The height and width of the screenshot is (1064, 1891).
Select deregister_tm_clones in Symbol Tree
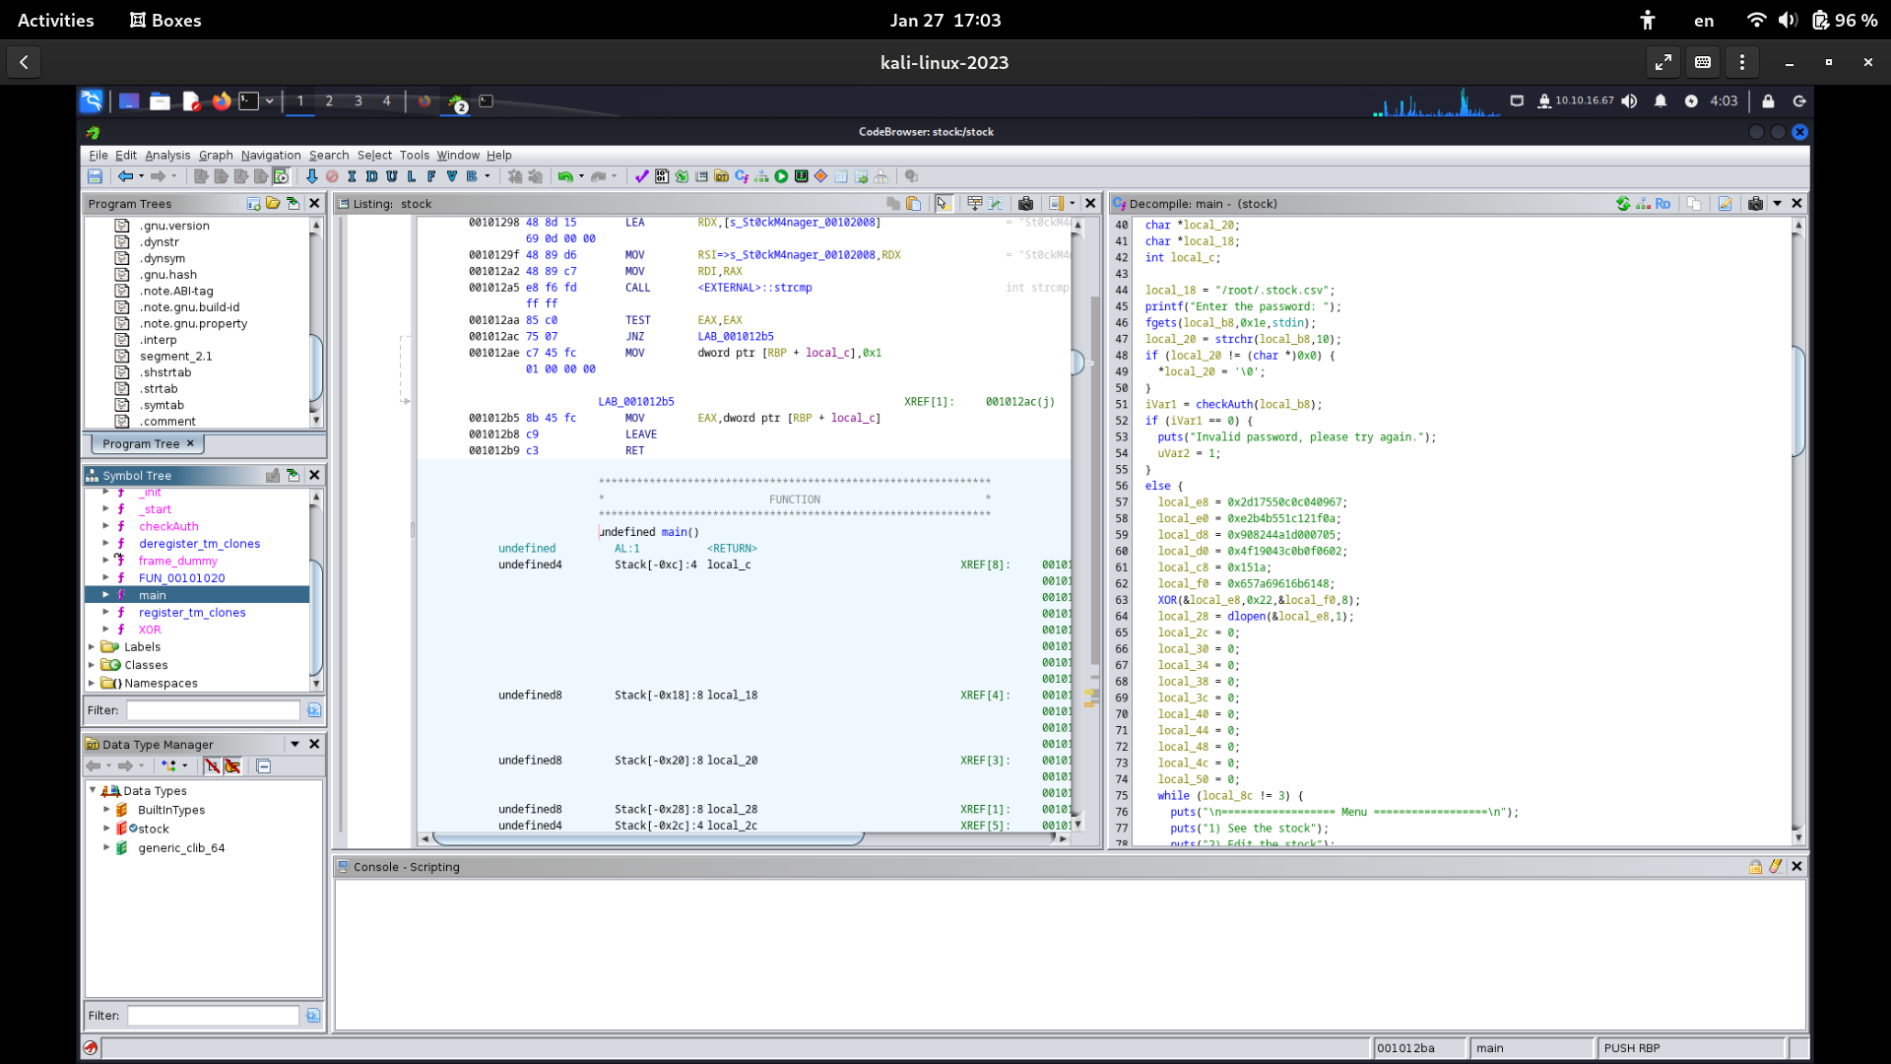tap(199, 544)
